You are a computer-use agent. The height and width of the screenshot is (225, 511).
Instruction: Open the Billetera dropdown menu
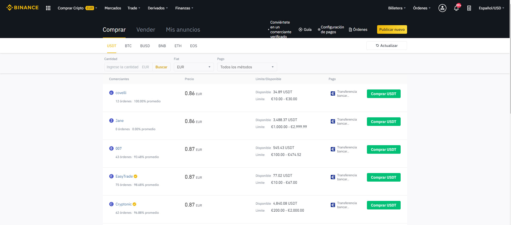(x=397, y=8)
